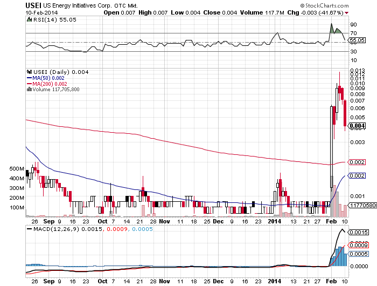This screenshot has height=286, width=377.
Task: Select the USEI ticker symbol in the title
Action: point(33,5)
